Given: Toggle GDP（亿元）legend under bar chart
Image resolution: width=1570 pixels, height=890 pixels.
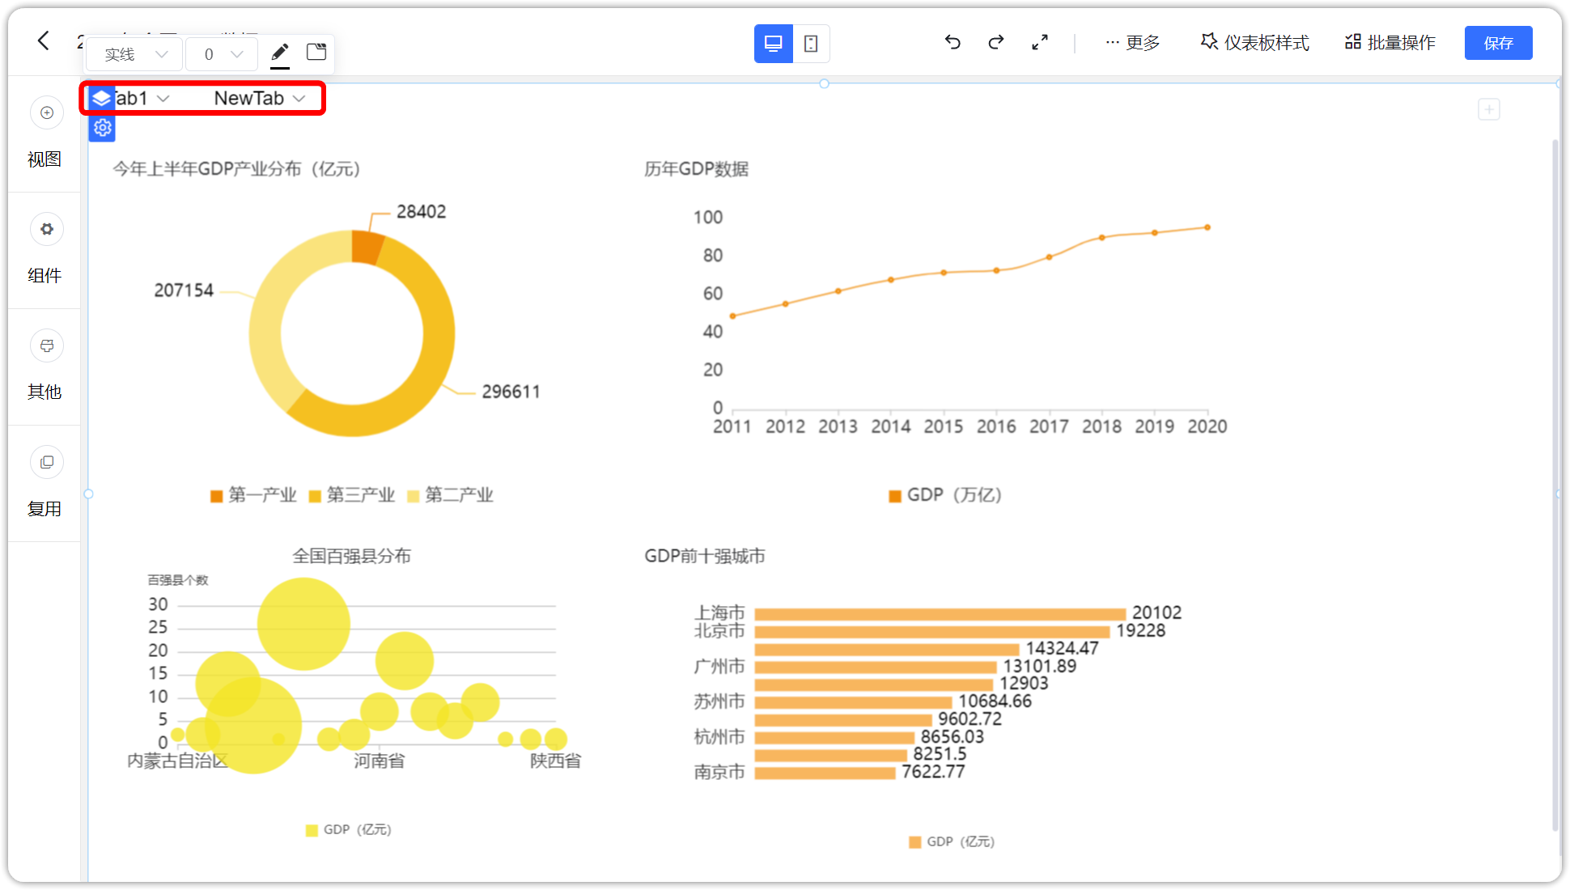Looking at the screenshot, I should coord(952,842).
